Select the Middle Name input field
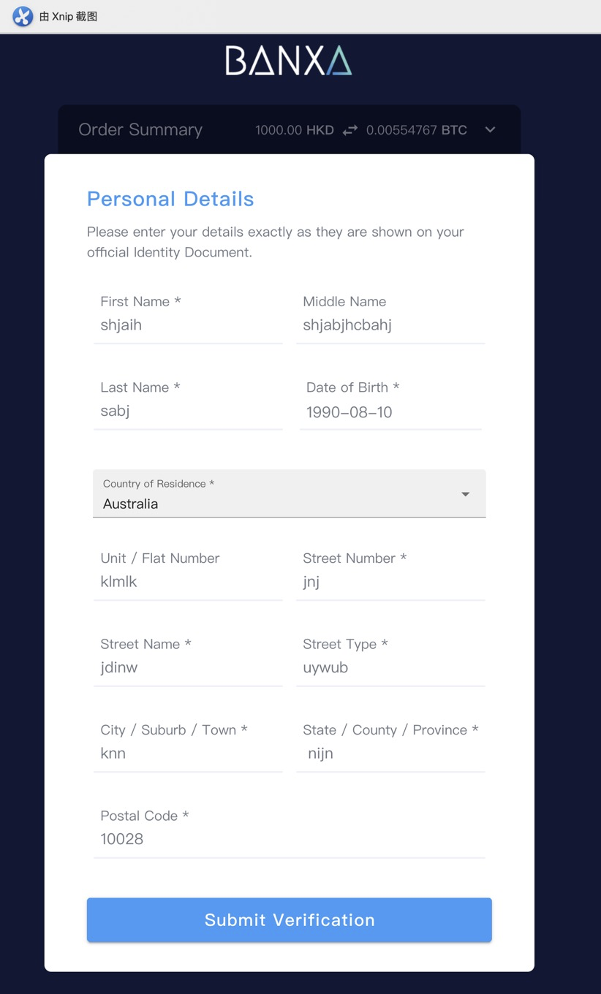 pos(390,325)
